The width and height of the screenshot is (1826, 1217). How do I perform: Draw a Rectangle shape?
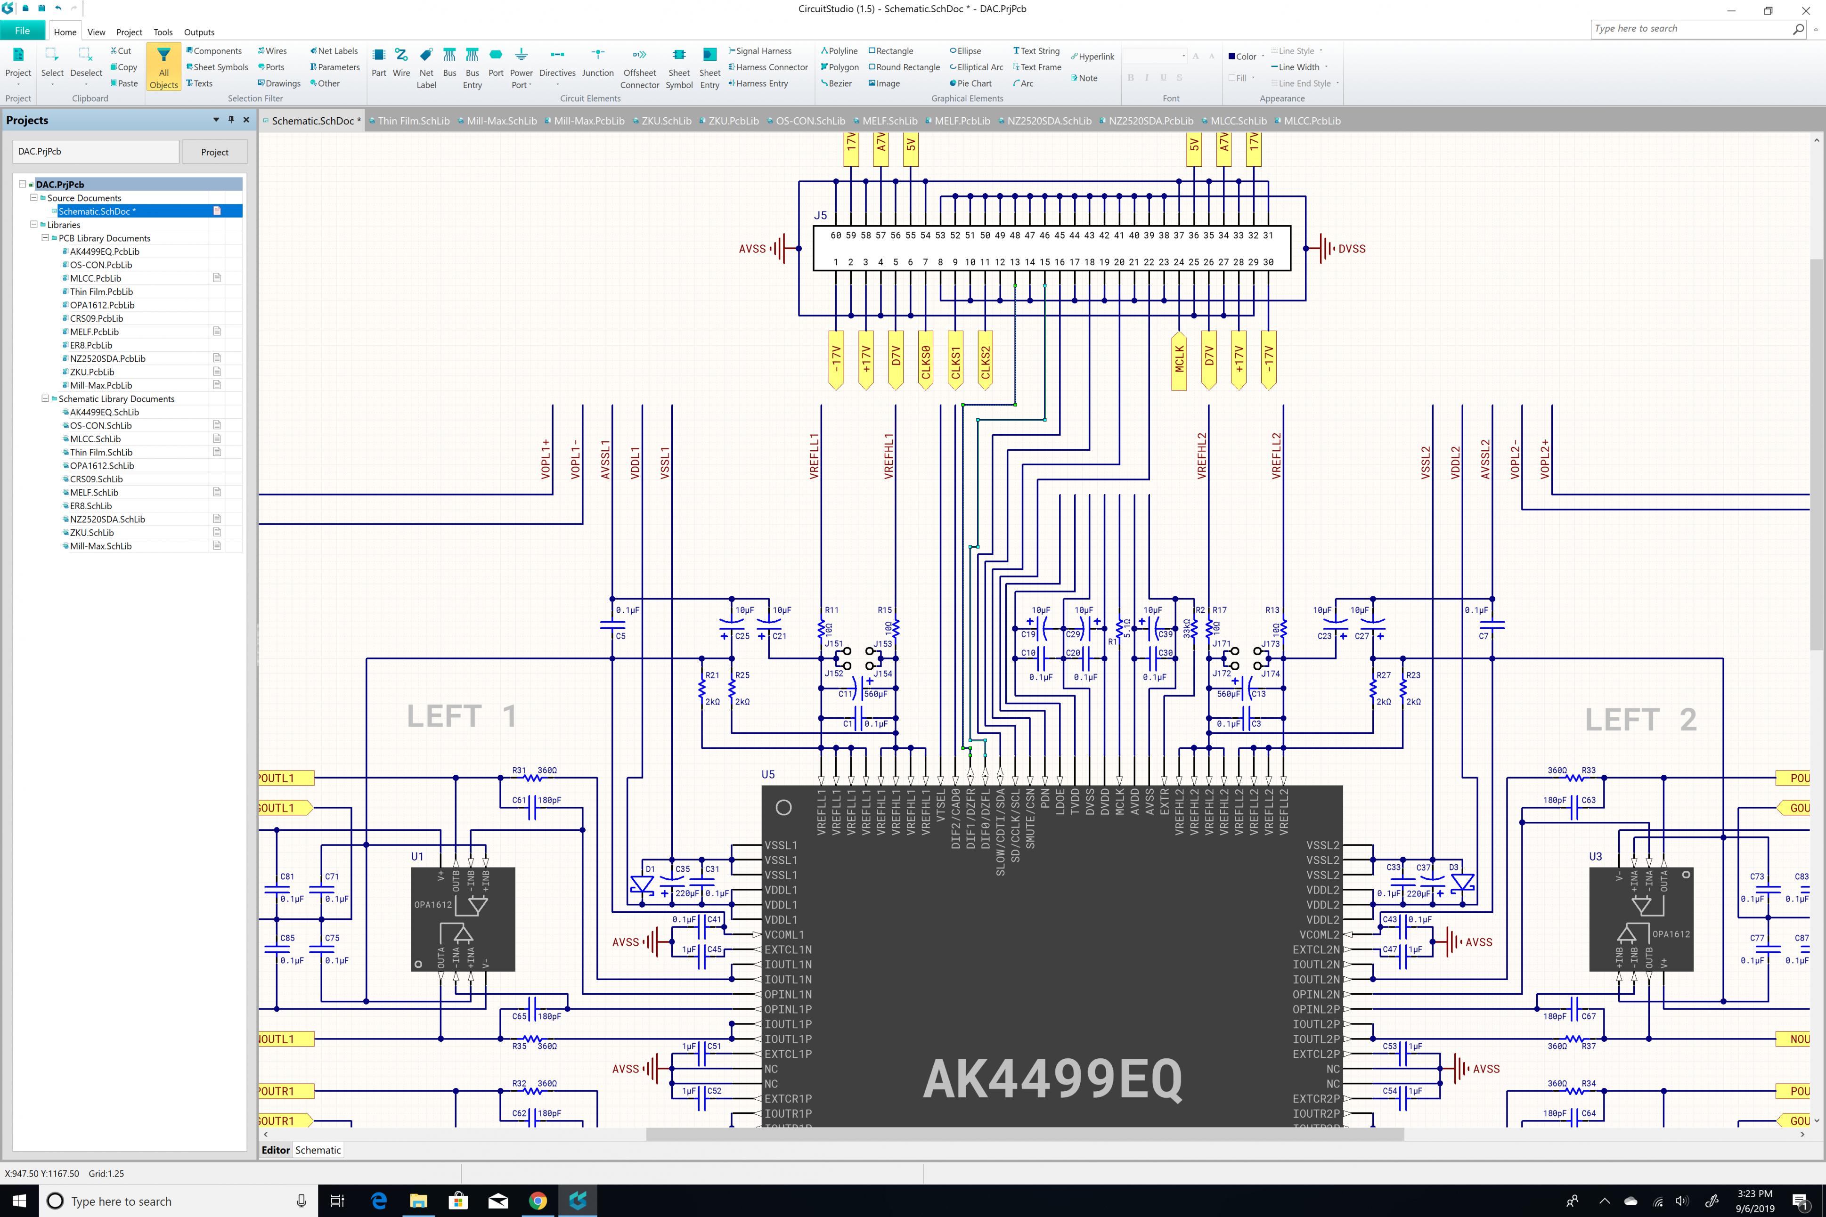(890, 51)
